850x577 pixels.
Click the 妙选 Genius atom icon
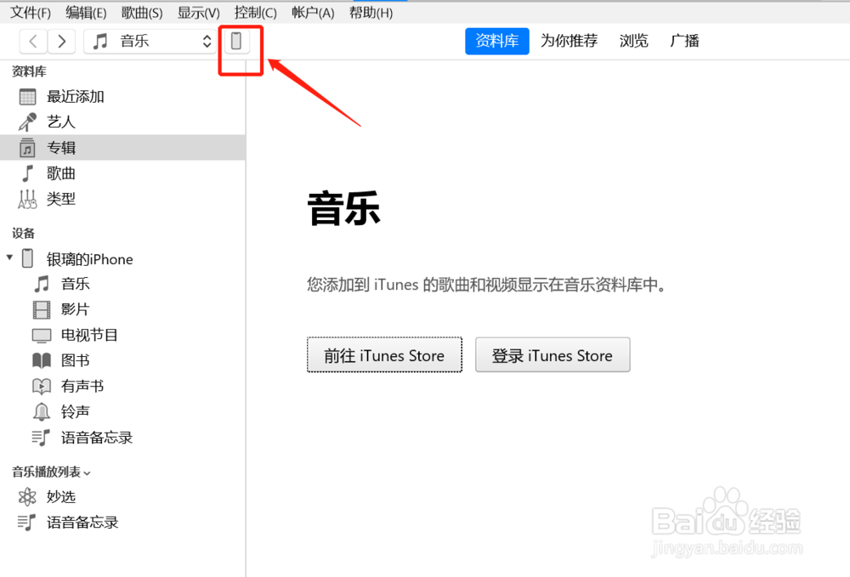pos(27,497)
